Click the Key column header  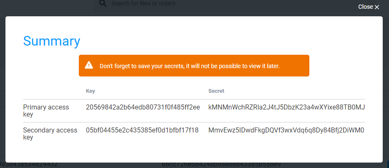(x=91, y=91)
